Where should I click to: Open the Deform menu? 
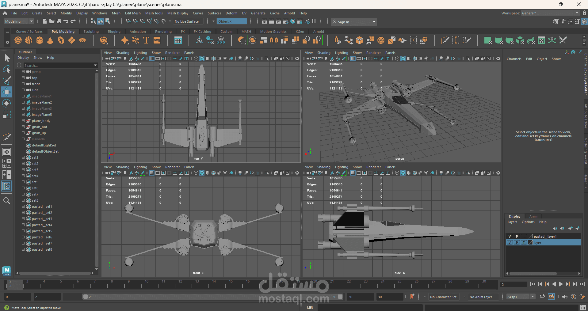(x=231, y=13)
